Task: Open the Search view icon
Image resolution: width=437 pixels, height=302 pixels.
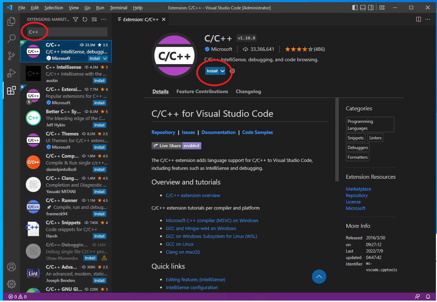Action: [x=11, y=39]
